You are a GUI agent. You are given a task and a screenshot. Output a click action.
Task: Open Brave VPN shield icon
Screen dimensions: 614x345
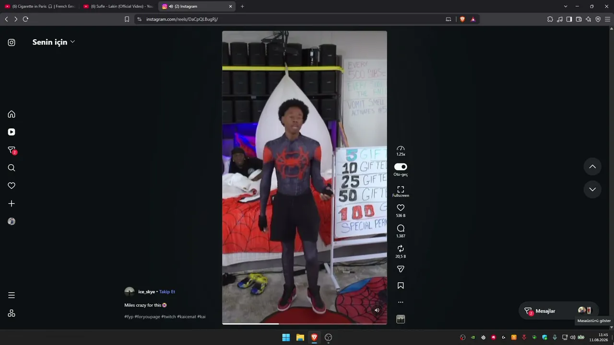pos(598,19)
